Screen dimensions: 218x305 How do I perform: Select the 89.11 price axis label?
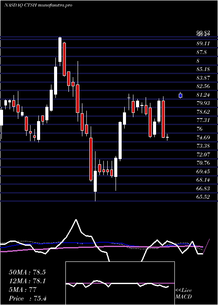coord(203,44)
